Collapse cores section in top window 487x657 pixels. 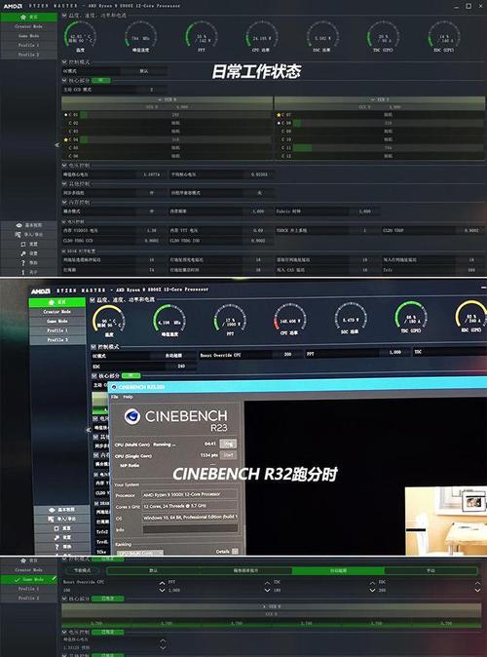coord(64,80)
